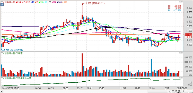Select the purple 240 moving average legend
Viewport: 193px width, 93px height.
59,2
